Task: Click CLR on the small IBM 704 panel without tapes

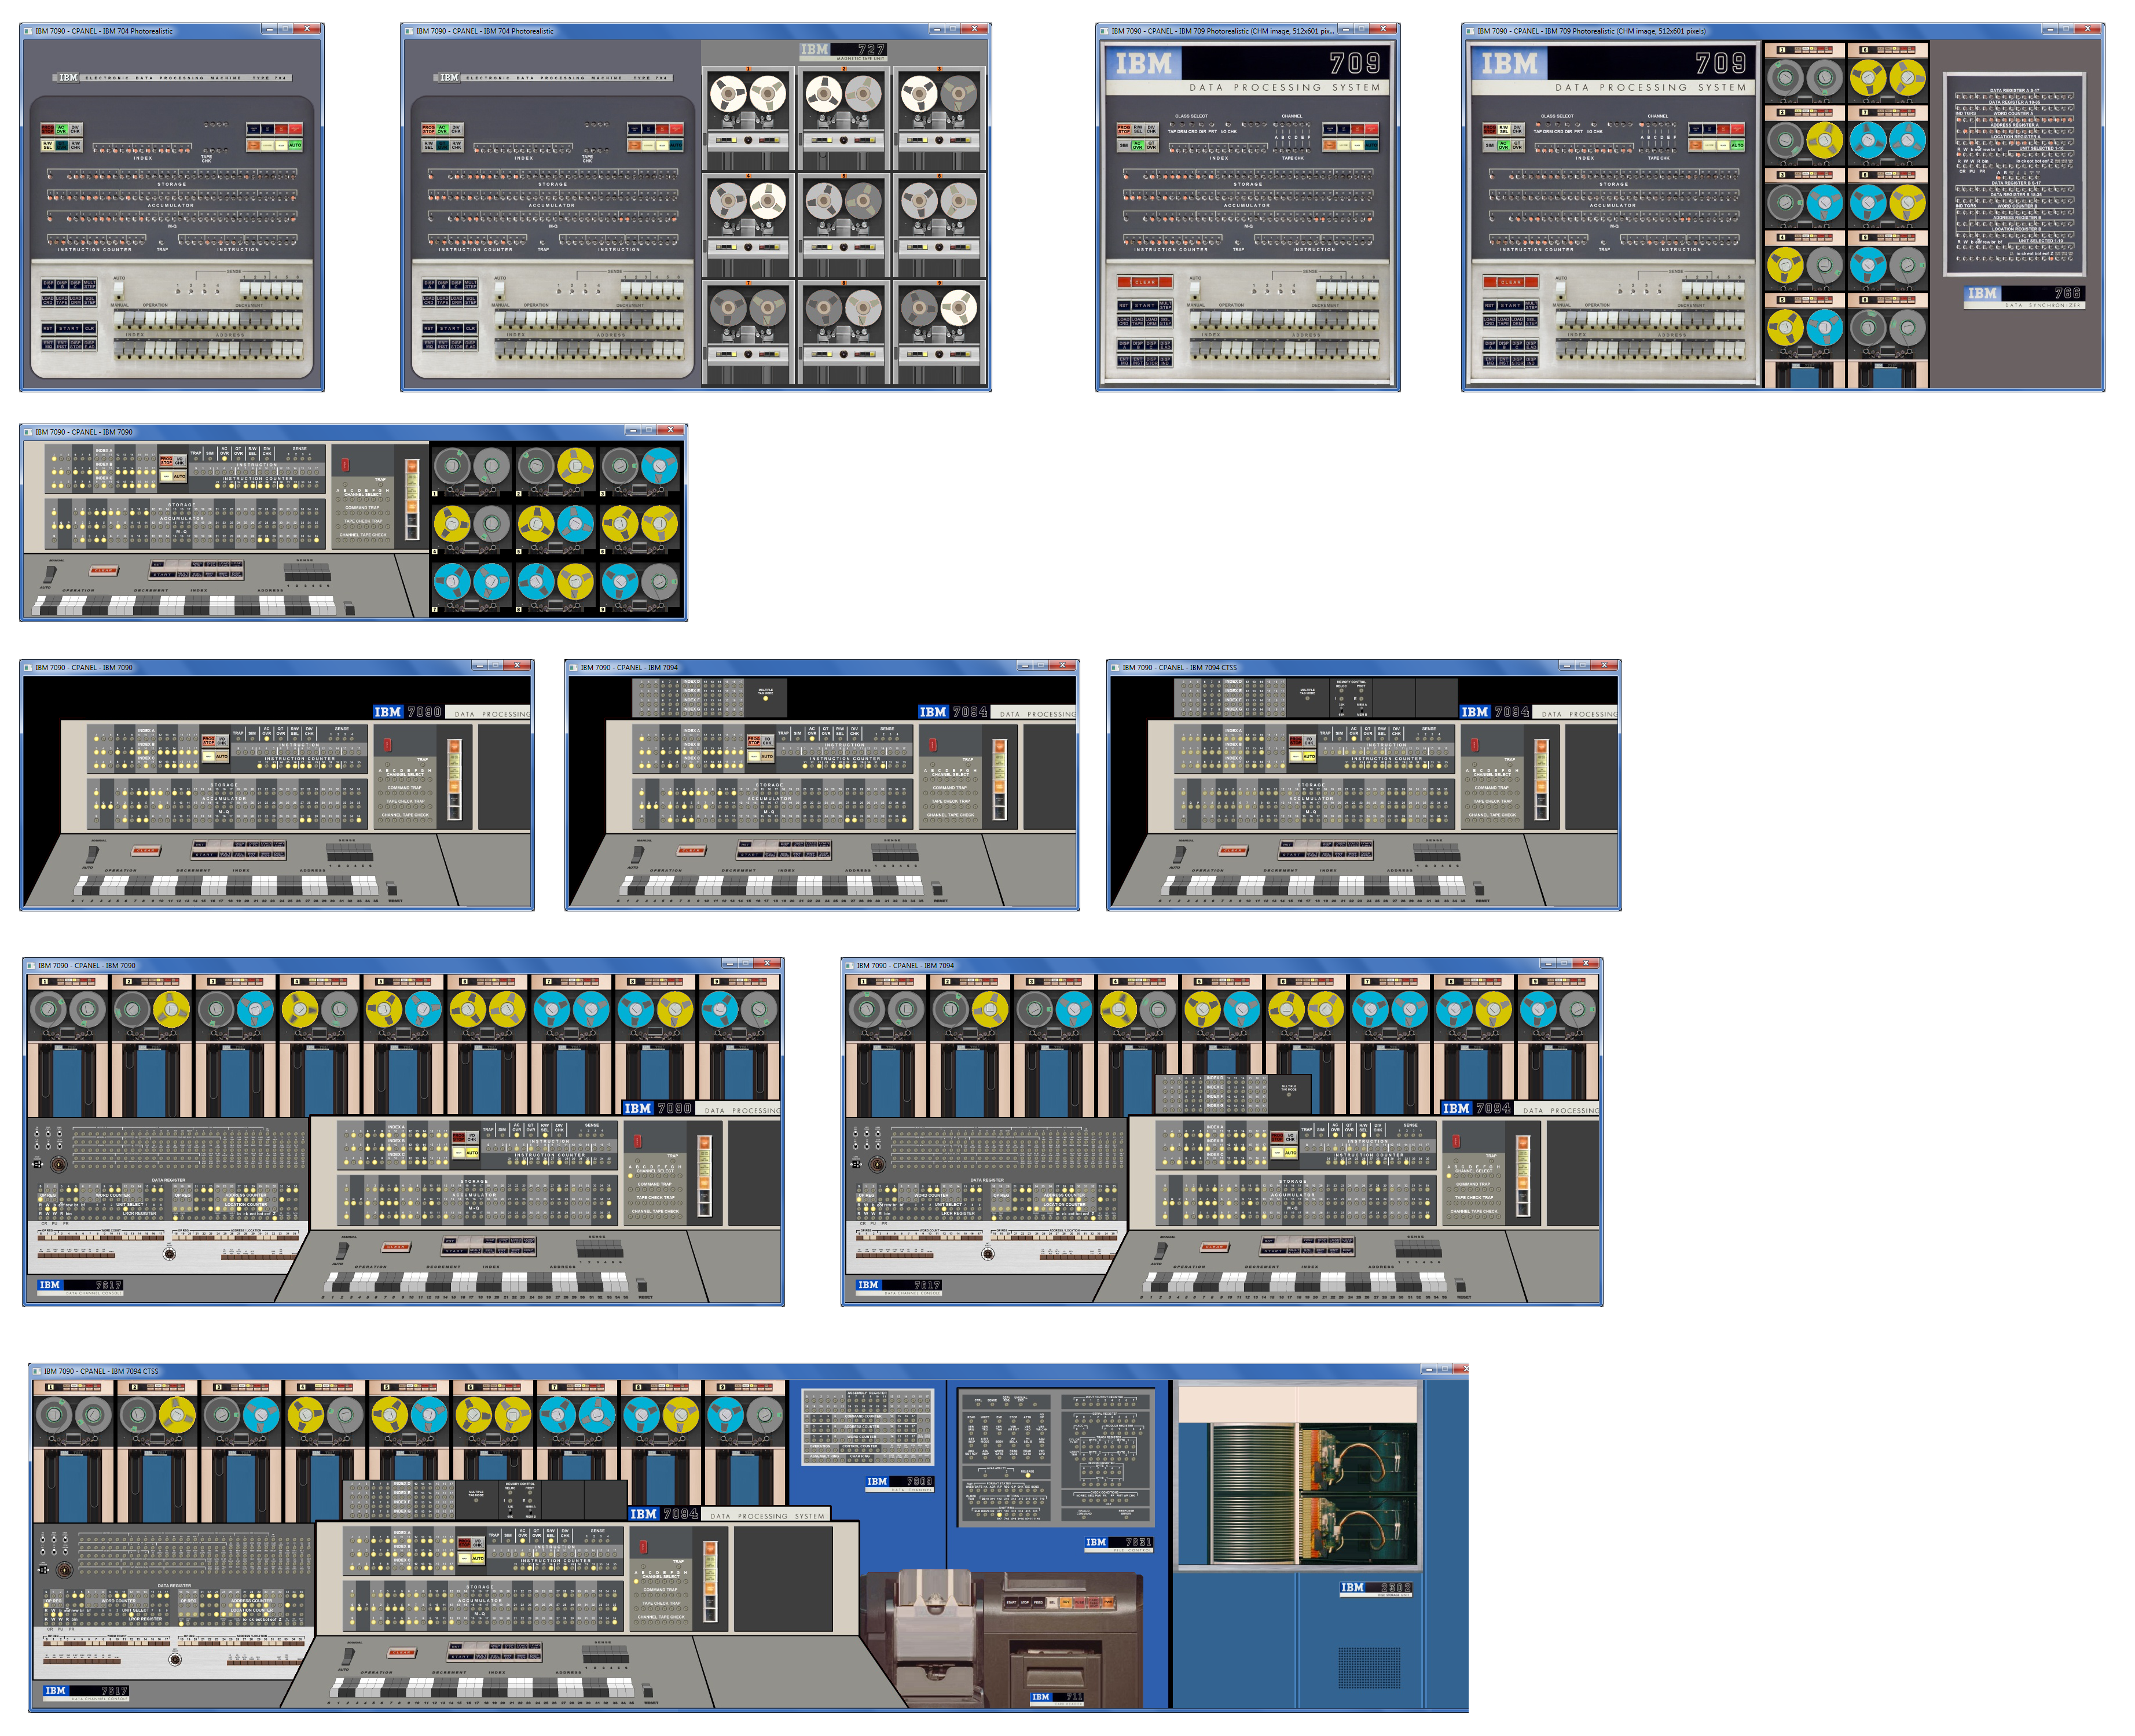Action: click(x=90, y=328)
